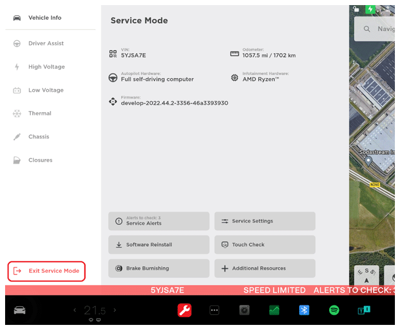Image resolution: width=400 pixels, height=330 pixels.
Task: Increase temperature with right arrow
Action: 115,310
